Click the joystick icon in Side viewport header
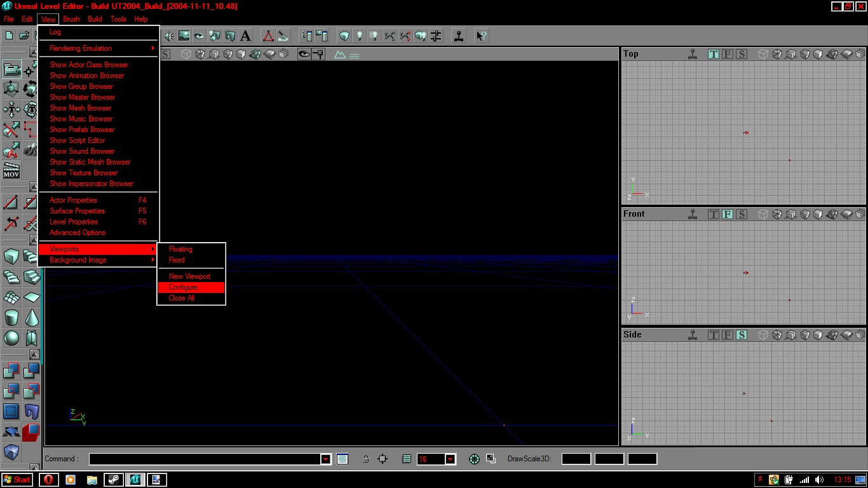The height and width of the screenshot is (488, 868). [x=693, y=335]
